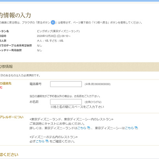
Task: Click the text ご来店時にキャストにお申し出ください。
Action: point(57,124)
